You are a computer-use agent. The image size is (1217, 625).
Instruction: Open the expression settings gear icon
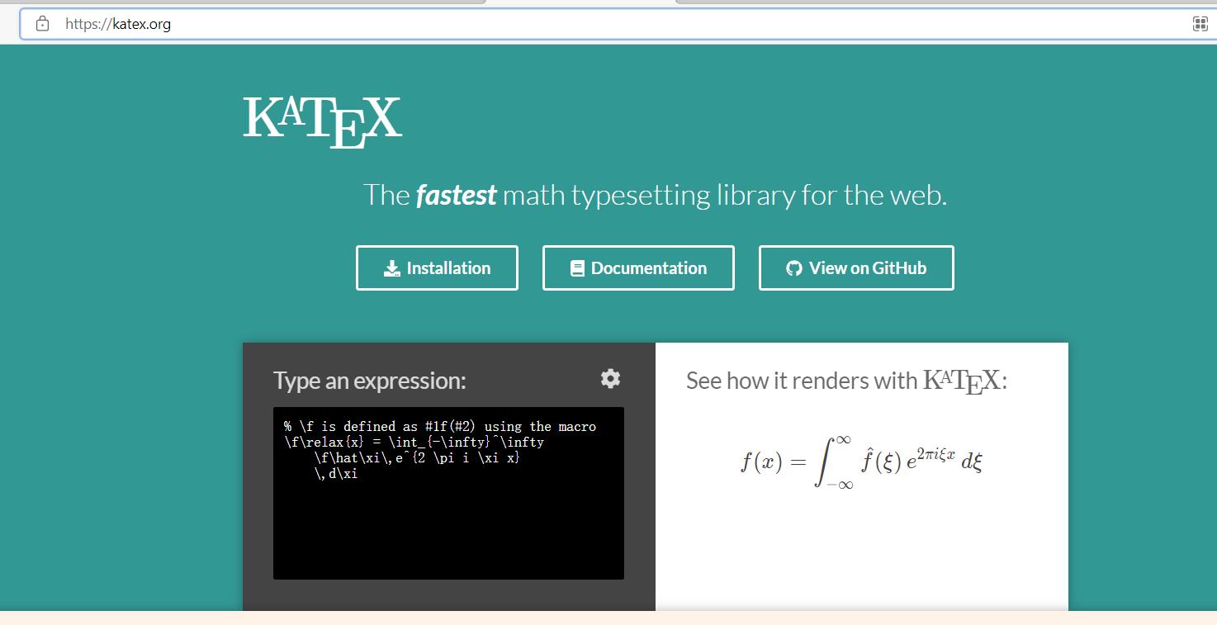(x=610, y=378)
